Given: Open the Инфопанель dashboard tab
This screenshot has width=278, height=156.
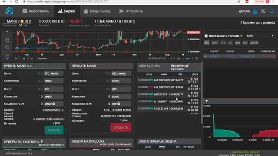Looking at the screenshot, I should pos(36,11).
